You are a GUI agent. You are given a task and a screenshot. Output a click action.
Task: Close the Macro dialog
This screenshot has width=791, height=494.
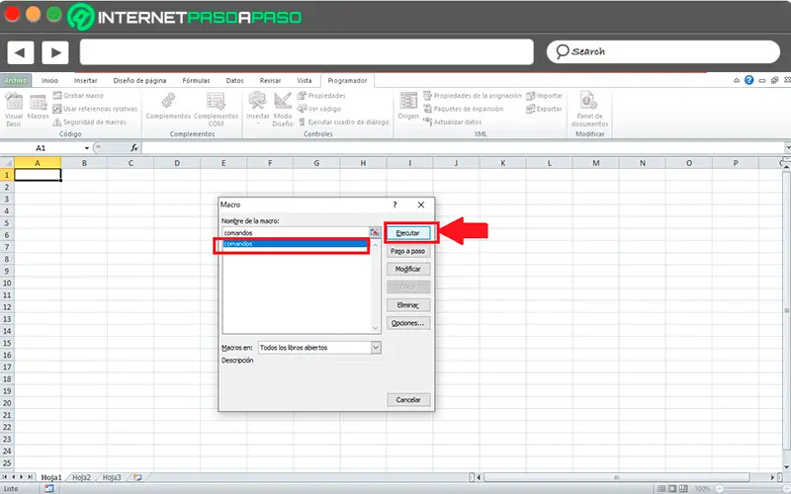pyautogui.click(x=421, y=205)
